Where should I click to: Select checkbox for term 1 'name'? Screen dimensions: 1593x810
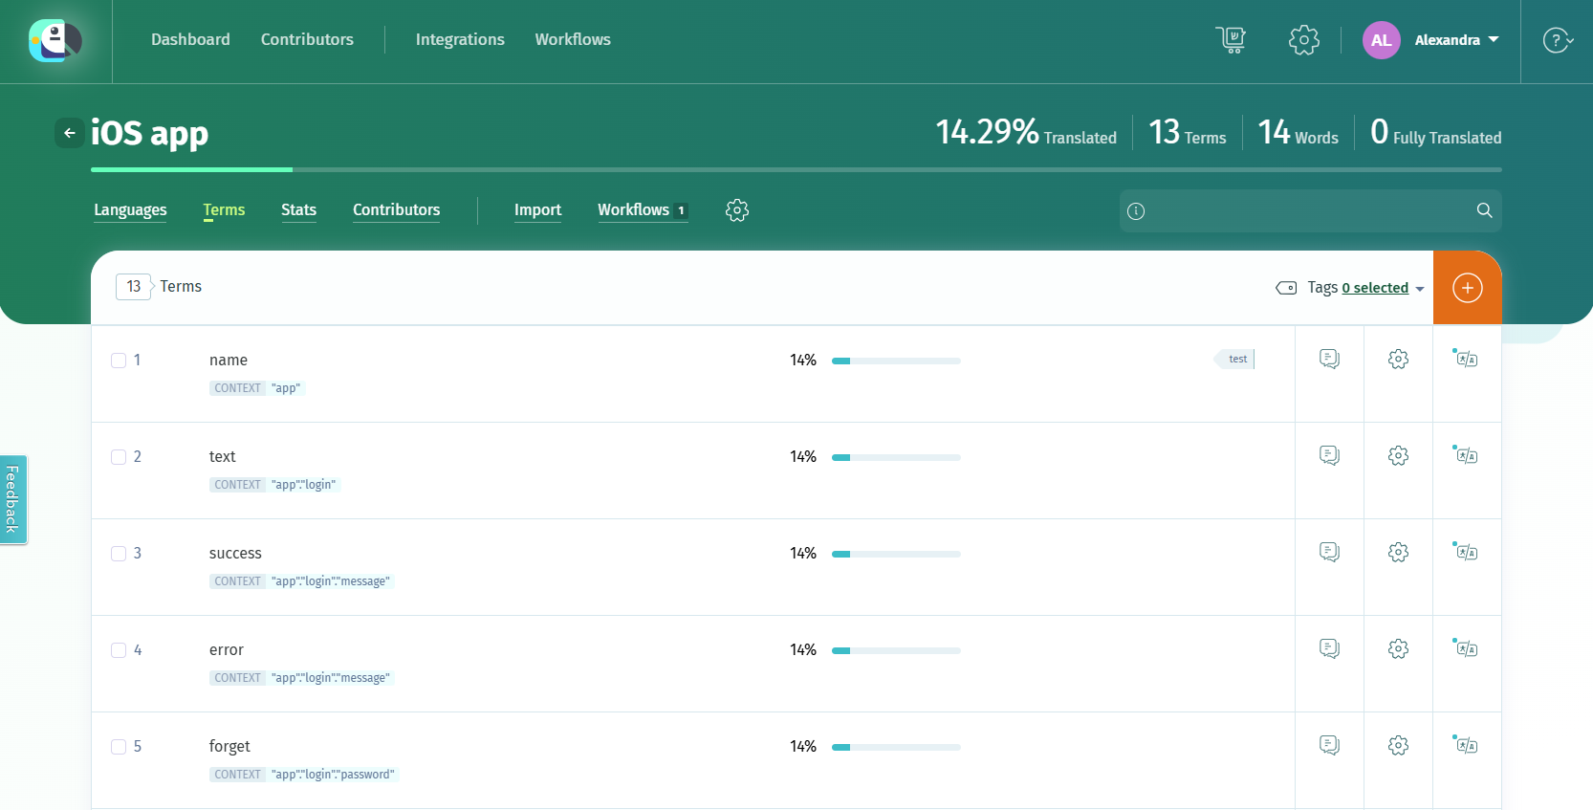coord(119,361)
